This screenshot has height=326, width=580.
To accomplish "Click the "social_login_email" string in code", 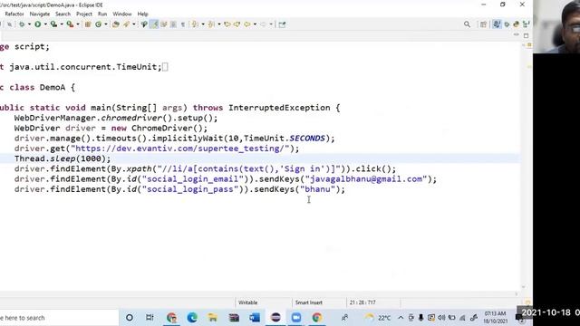I will coord(193,179).
